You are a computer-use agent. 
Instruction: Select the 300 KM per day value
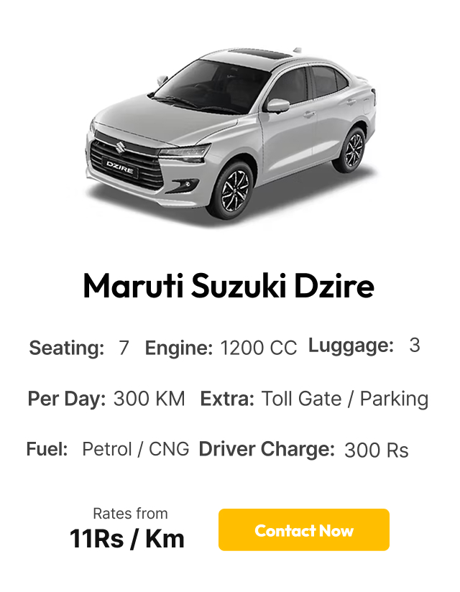(x=149, y=399)
